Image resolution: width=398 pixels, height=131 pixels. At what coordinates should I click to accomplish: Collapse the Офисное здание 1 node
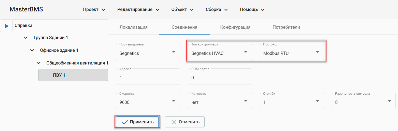[32, 50]
